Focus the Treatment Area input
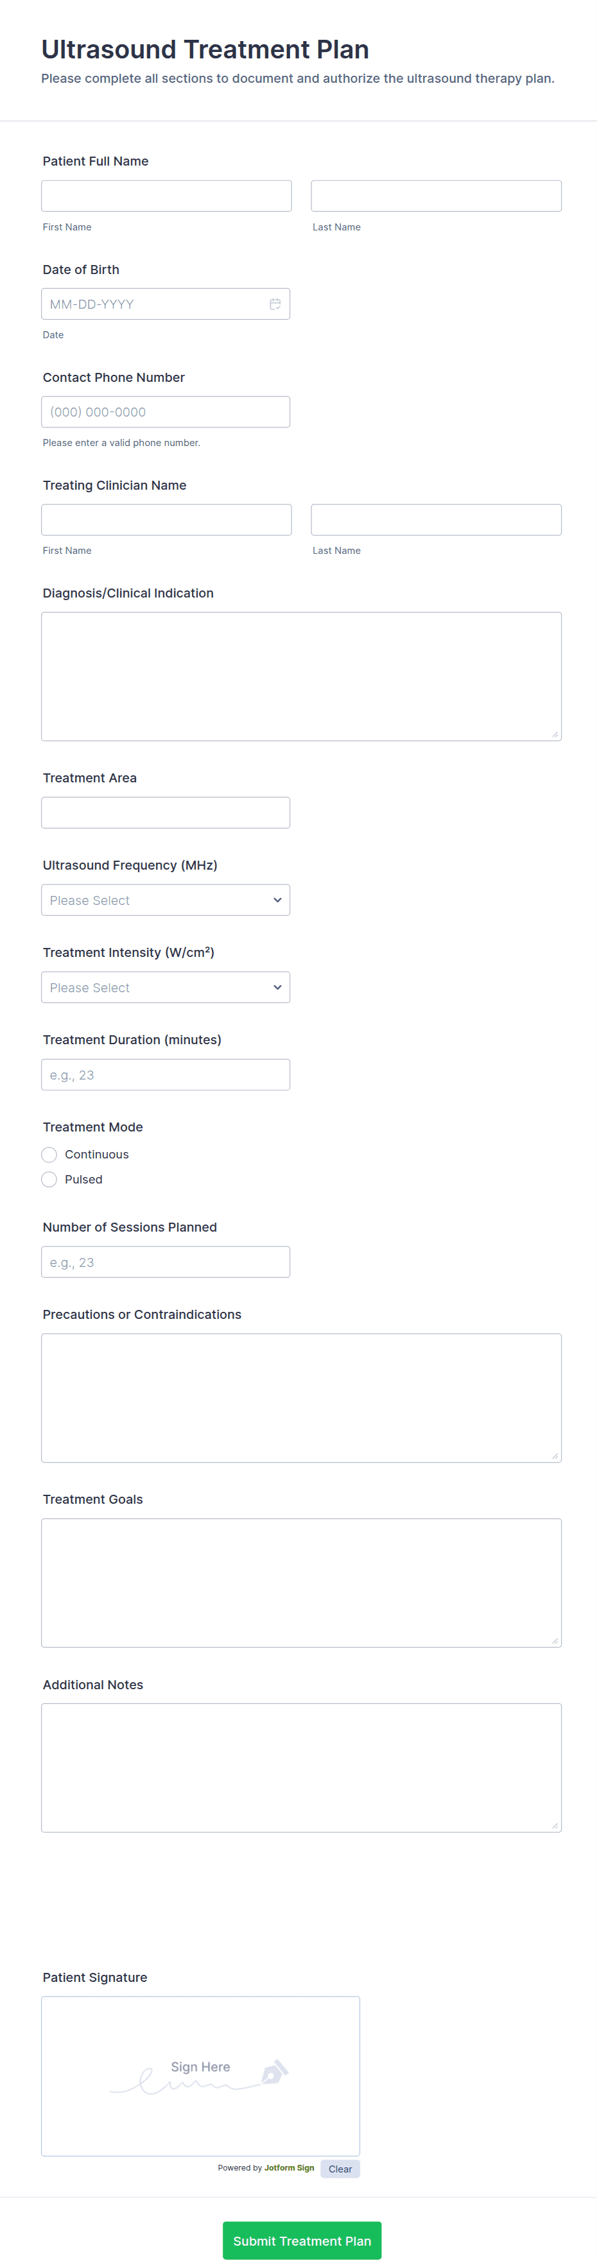 (165, 813)
